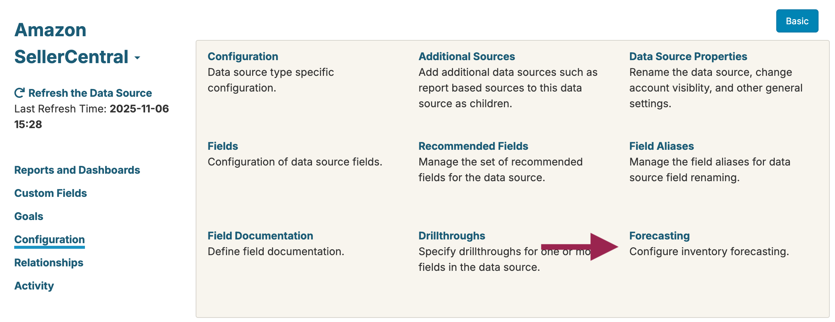835x322 pixels.
Task: Open the Configuration settings link in panel
Action: [x=243, y=56]
